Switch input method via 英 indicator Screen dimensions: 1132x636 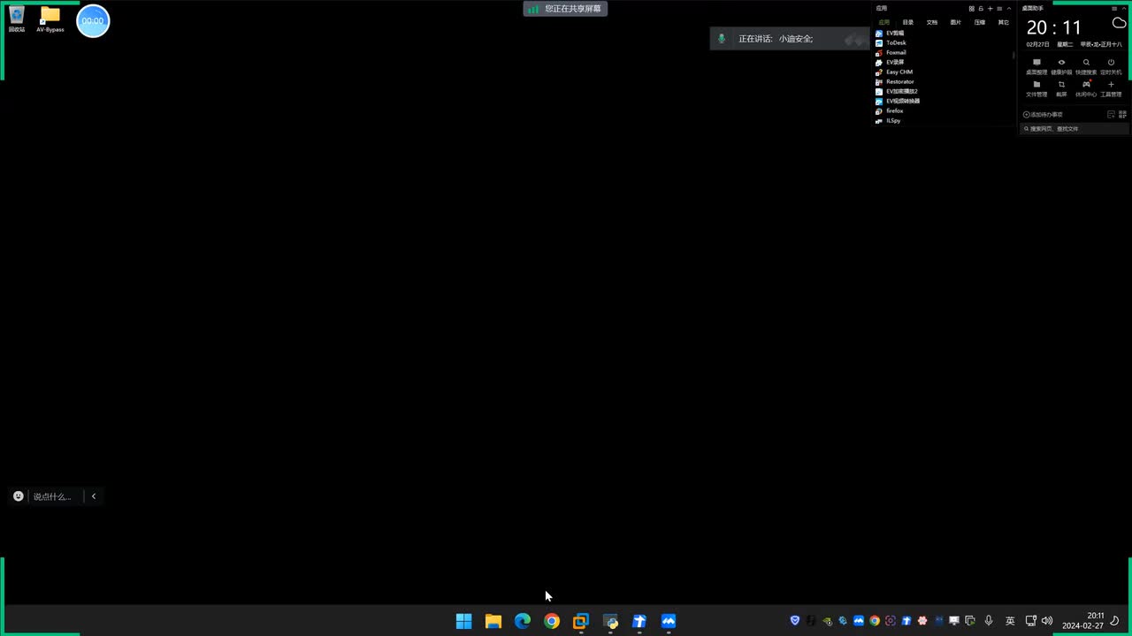(x=1010, y=621)
